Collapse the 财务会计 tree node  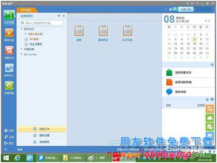[x=22, y=29]
